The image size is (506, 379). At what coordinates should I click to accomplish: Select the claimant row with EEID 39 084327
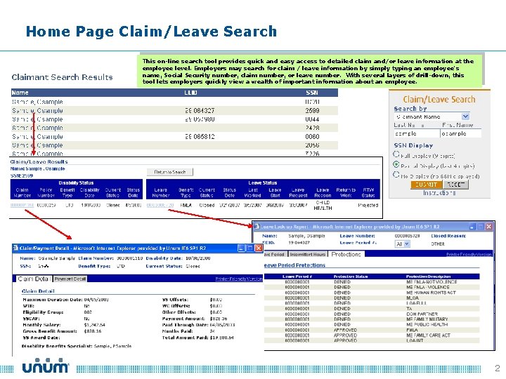coord(174,111)
